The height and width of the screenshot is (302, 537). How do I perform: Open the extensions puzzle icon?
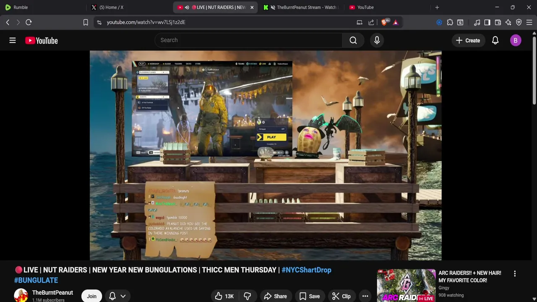pos(450,22)
